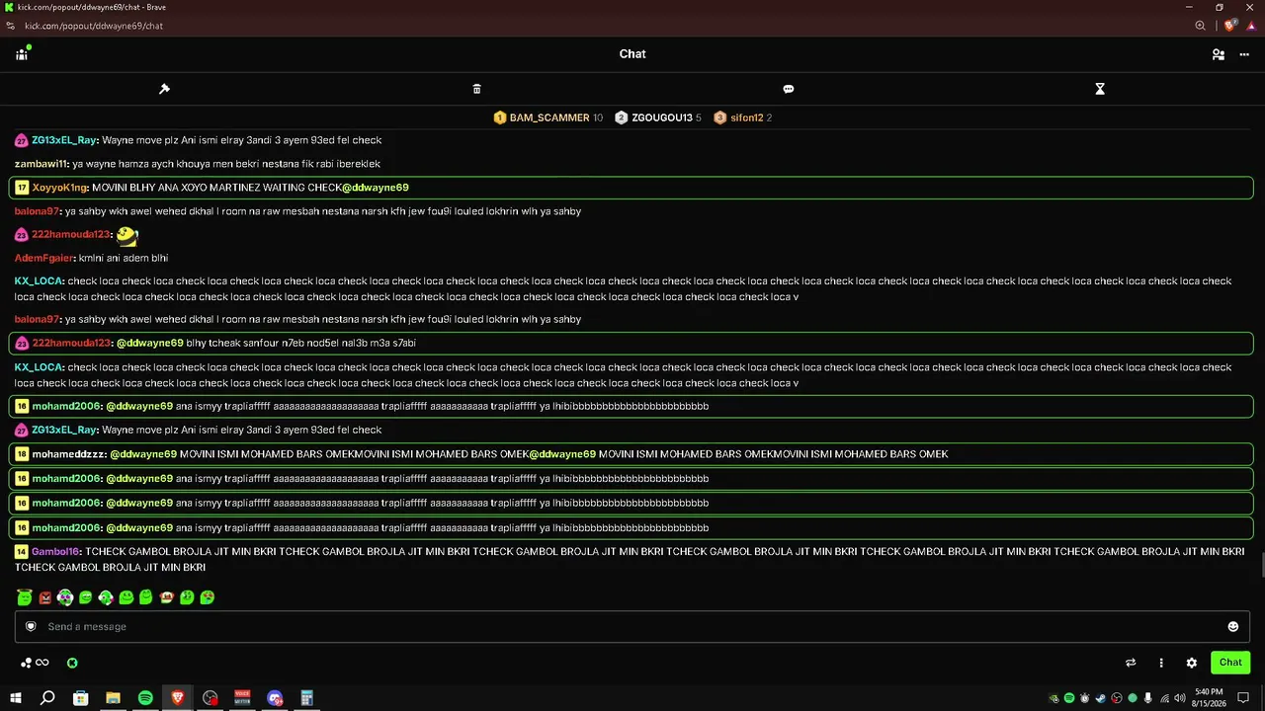Open Spotify from taskbar
This screenshot has width=1265, height=711.
pos(145,698)
